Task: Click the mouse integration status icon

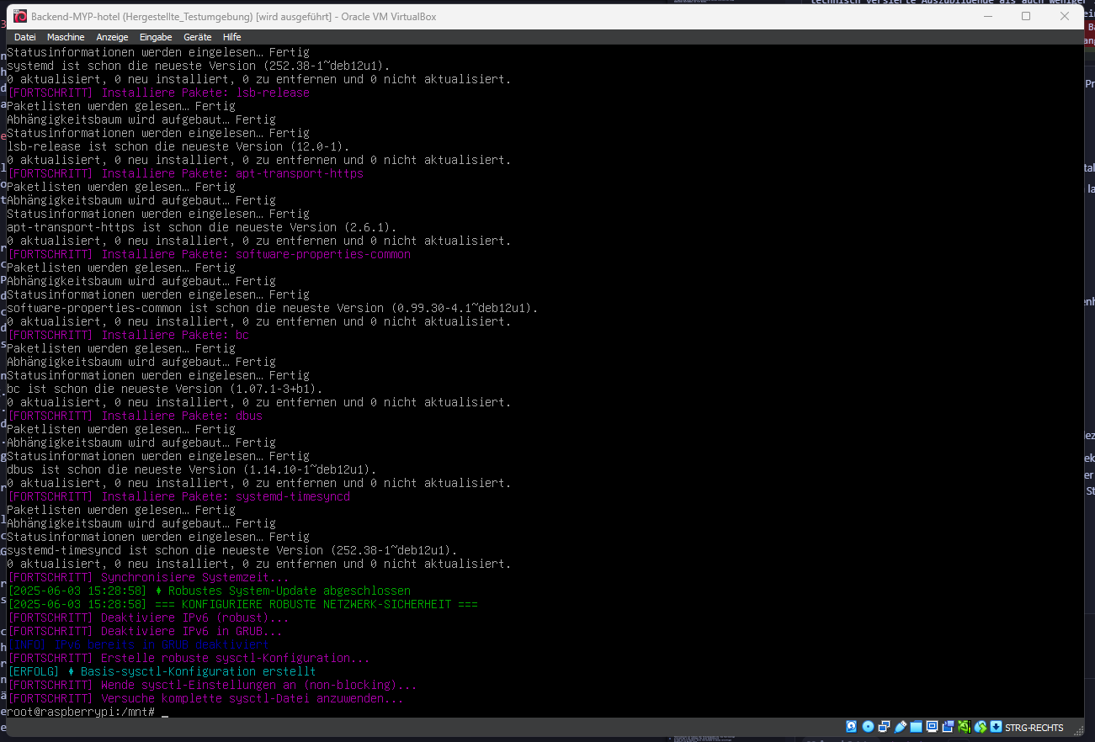Action: coord(980,727)
